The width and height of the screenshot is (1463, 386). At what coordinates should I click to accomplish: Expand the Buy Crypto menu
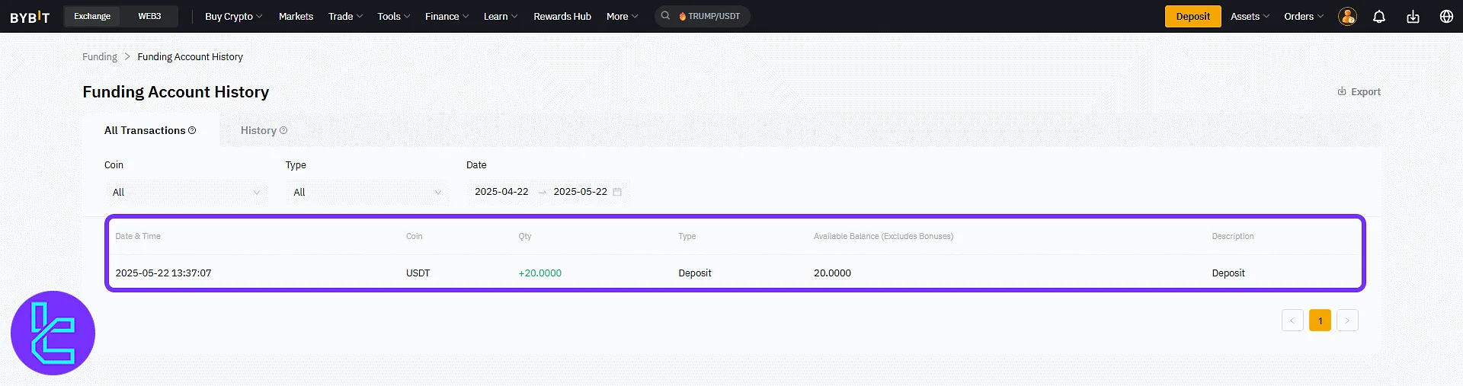point(233,16)
